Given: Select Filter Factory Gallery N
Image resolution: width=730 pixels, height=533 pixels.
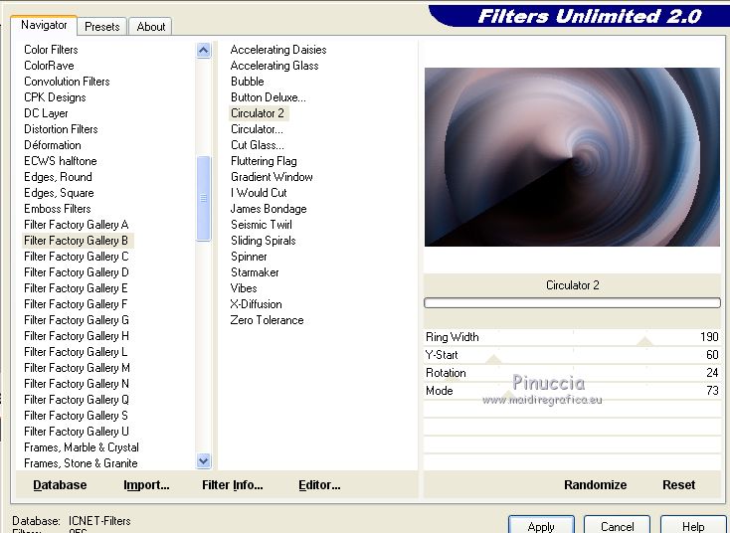Looking at the screenshot, I should (x=77, y=383).
